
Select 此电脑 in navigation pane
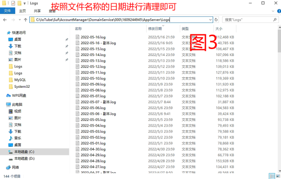(17, 105)
